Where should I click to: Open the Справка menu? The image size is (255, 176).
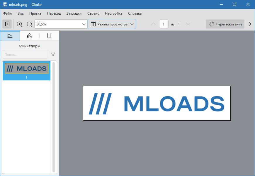click(x=135, y=13)
